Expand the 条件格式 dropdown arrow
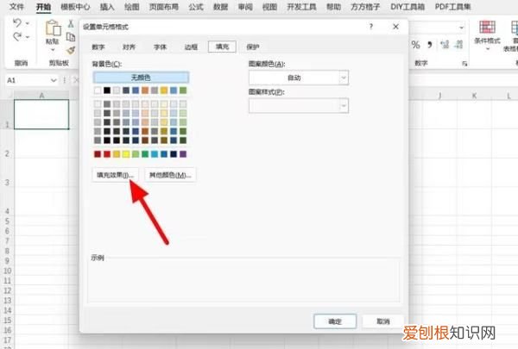This screenshot has width=518, height=349. pos(487,49)
